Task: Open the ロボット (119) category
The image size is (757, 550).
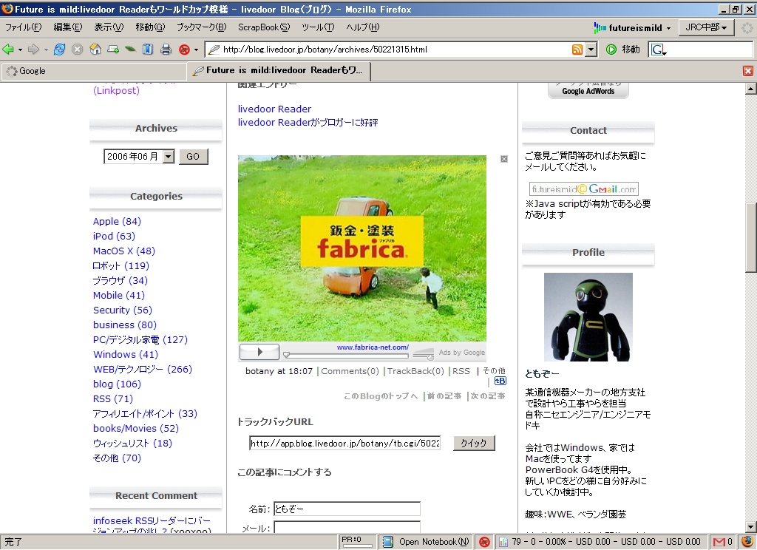Action: 120,266
